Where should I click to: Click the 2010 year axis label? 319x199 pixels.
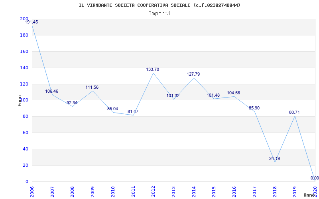point(113,191)
